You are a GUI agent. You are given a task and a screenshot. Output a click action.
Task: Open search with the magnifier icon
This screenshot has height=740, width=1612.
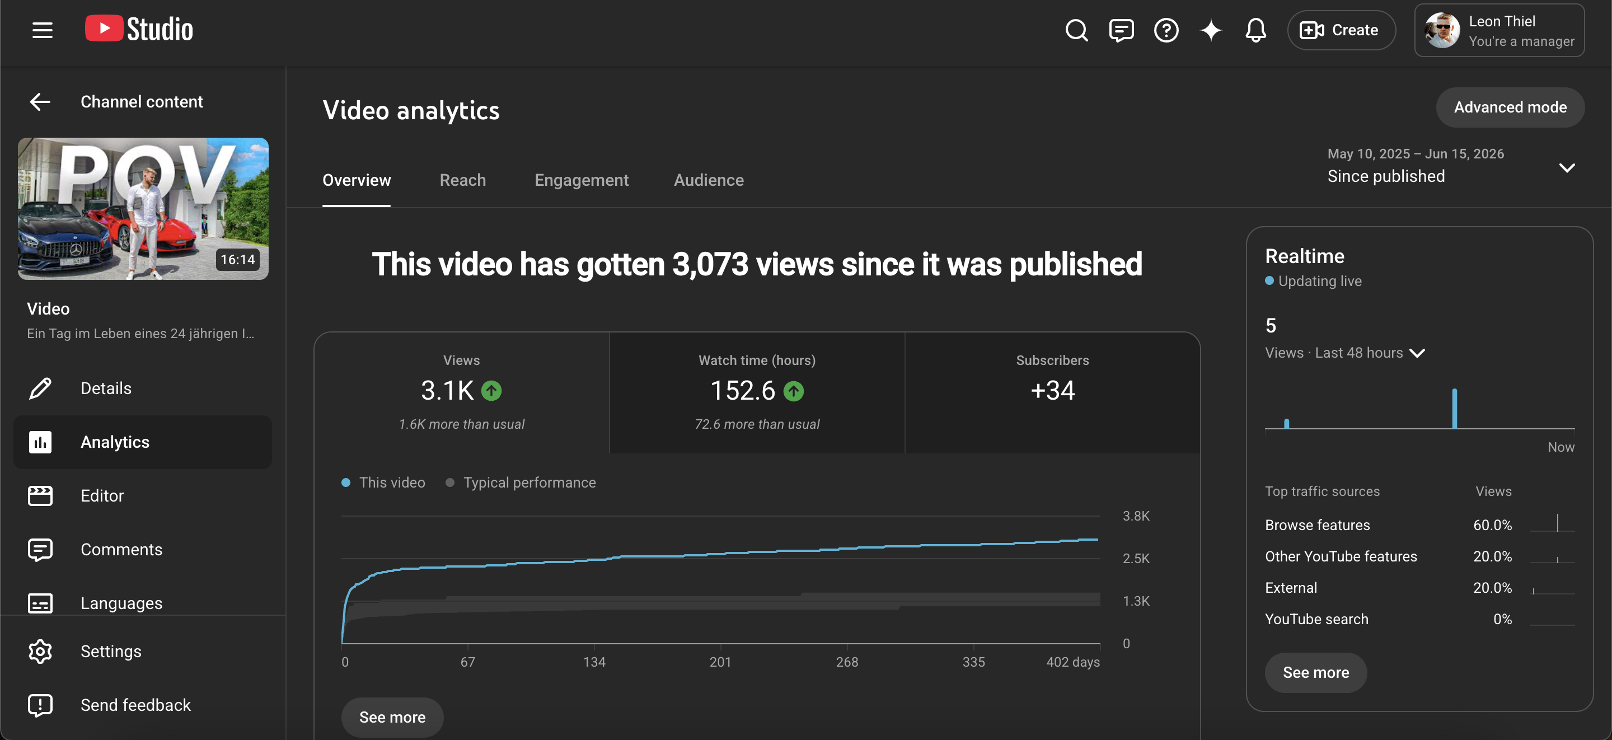pyautogui.click(x=1076, y=30)
